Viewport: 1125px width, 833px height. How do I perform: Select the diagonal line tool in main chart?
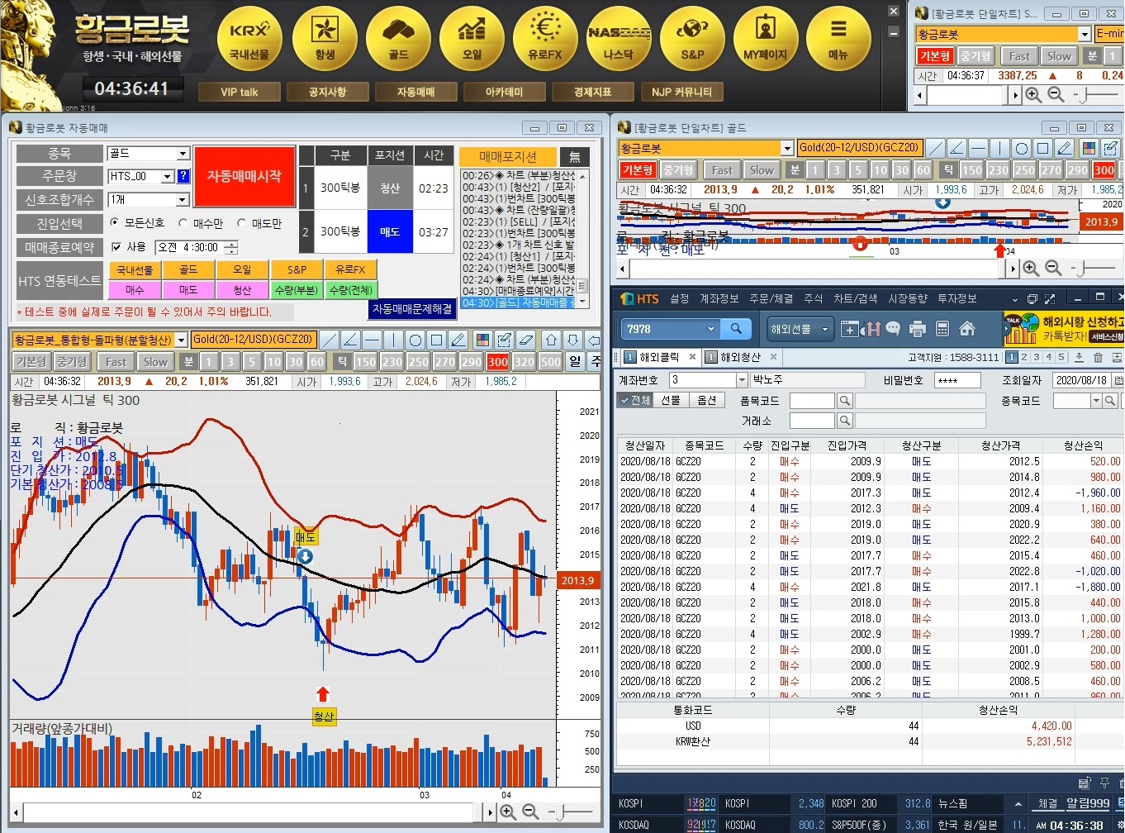click(329, 340)
